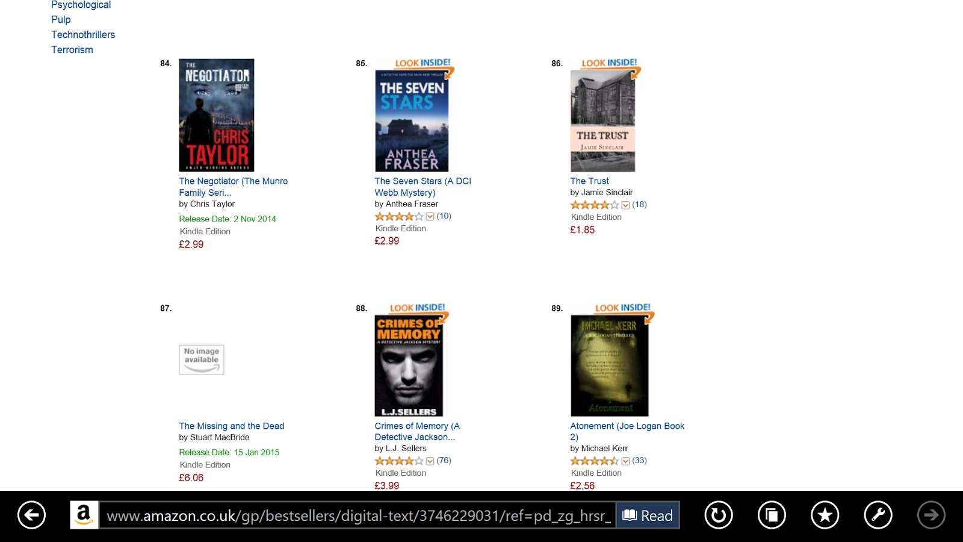Image resolution: width=963 pixels, height=542 pixels.
Task: Open page tools wrench icon
Action: (x=878, y=516)
